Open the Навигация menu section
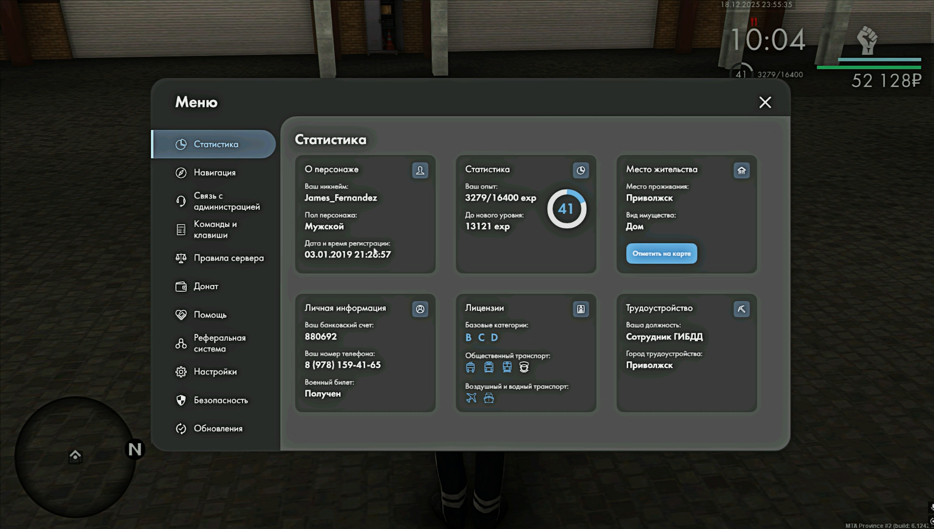The height and width of the screenshot is (529, 934). [x=214, y=173]
